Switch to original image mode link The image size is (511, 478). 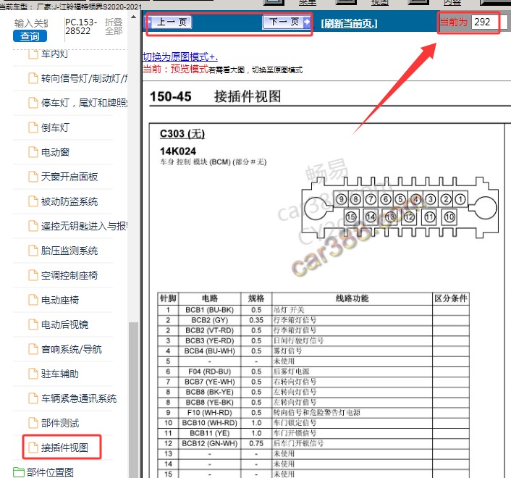180,56
